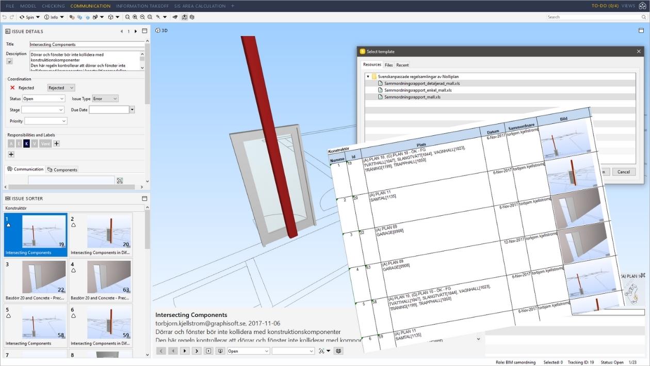Open the Issue Type dropdown

click(105, 99)
